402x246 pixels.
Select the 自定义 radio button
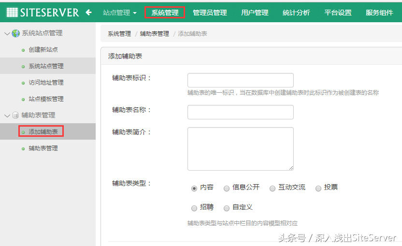(227, 208)
